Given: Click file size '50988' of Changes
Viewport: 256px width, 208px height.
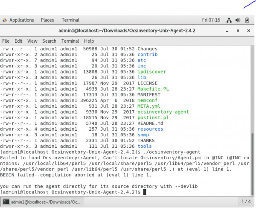Looking at the screenshot, I should click(x=90, y=49).
